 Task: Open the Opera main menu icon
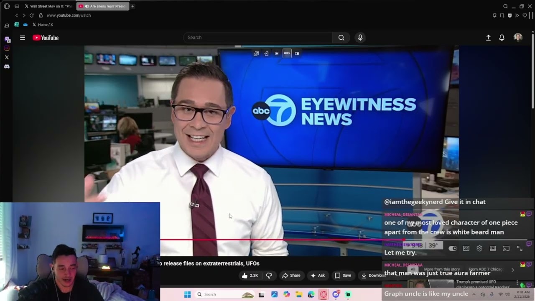click(7, 6)
